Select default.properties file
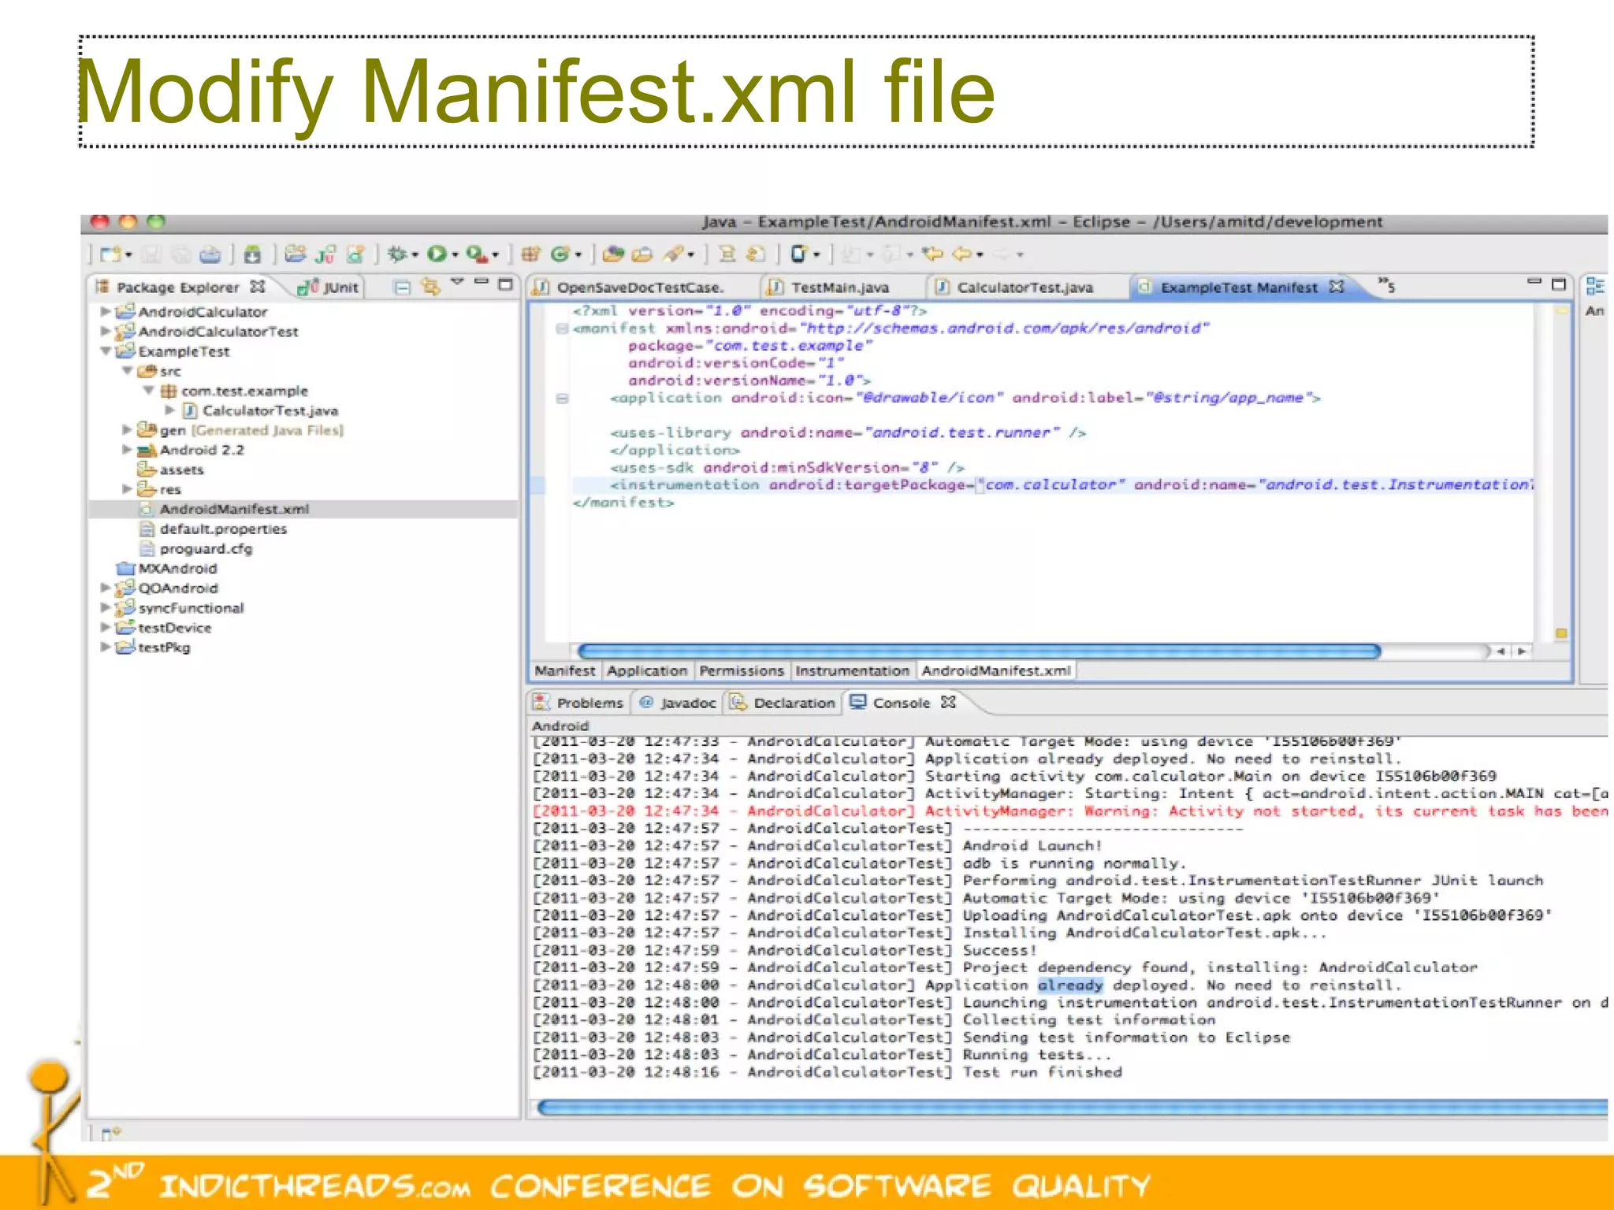Screen dimensions: 1614x1210 pos(223,529)
